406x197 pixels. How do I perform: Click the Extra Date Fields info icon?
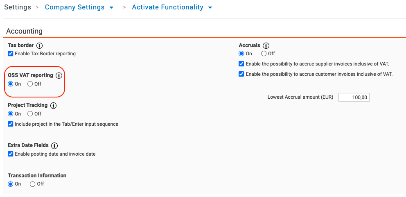(54, 145)
